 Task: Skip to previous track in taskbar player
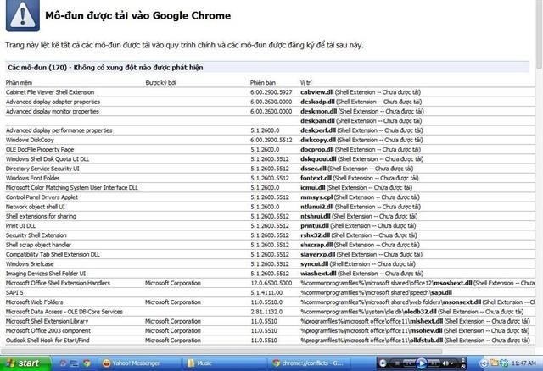[409, 363]
